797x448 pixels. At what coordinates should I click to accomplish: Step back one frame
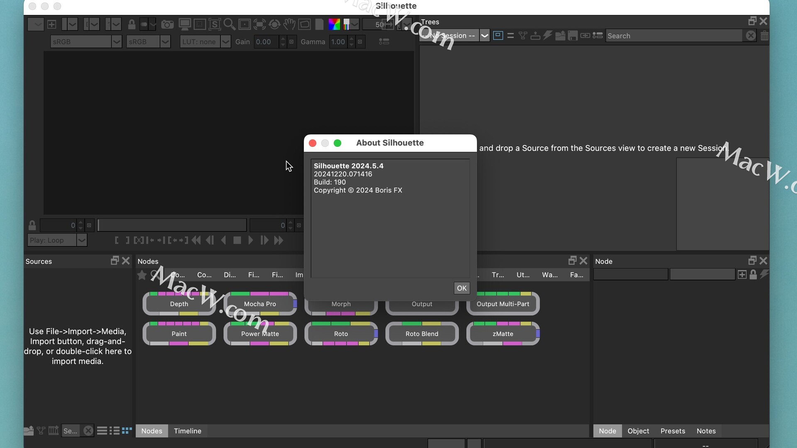pos(210,240)
